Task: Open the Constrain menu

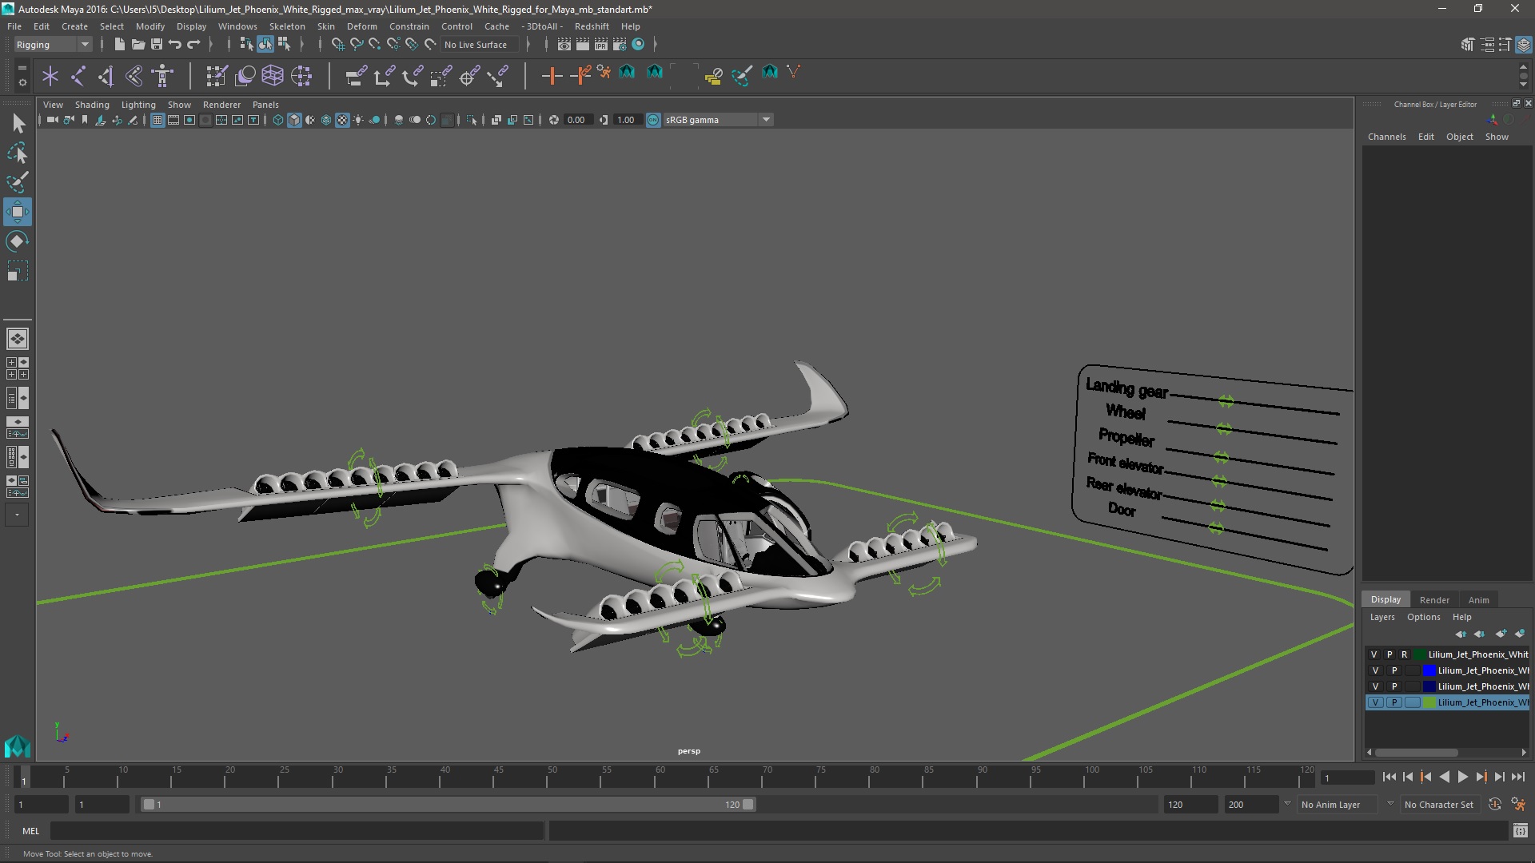Action: coord(409,26)
